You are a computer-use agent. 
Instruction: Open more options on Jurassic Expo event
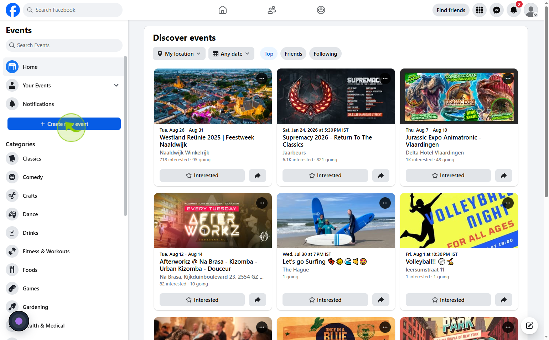508,78
